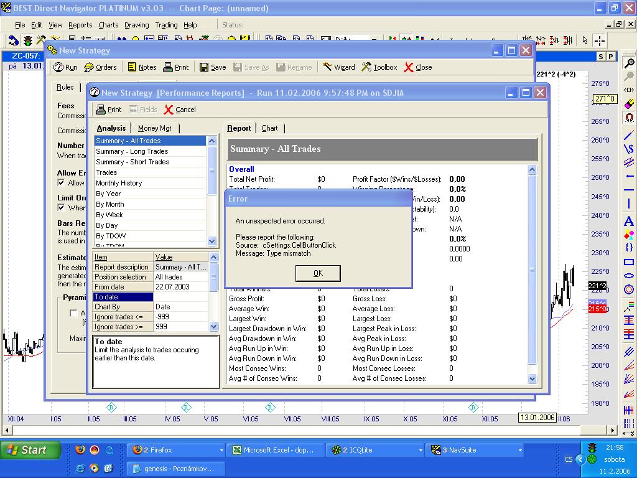Click the Print icon in Performance Reports

pyautogui.click(x=108, y=110)
